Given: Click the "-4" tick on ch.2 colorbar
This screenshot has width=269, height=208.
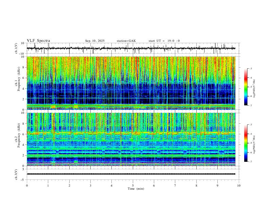Looking at the screenshot, I should [251, 134].
